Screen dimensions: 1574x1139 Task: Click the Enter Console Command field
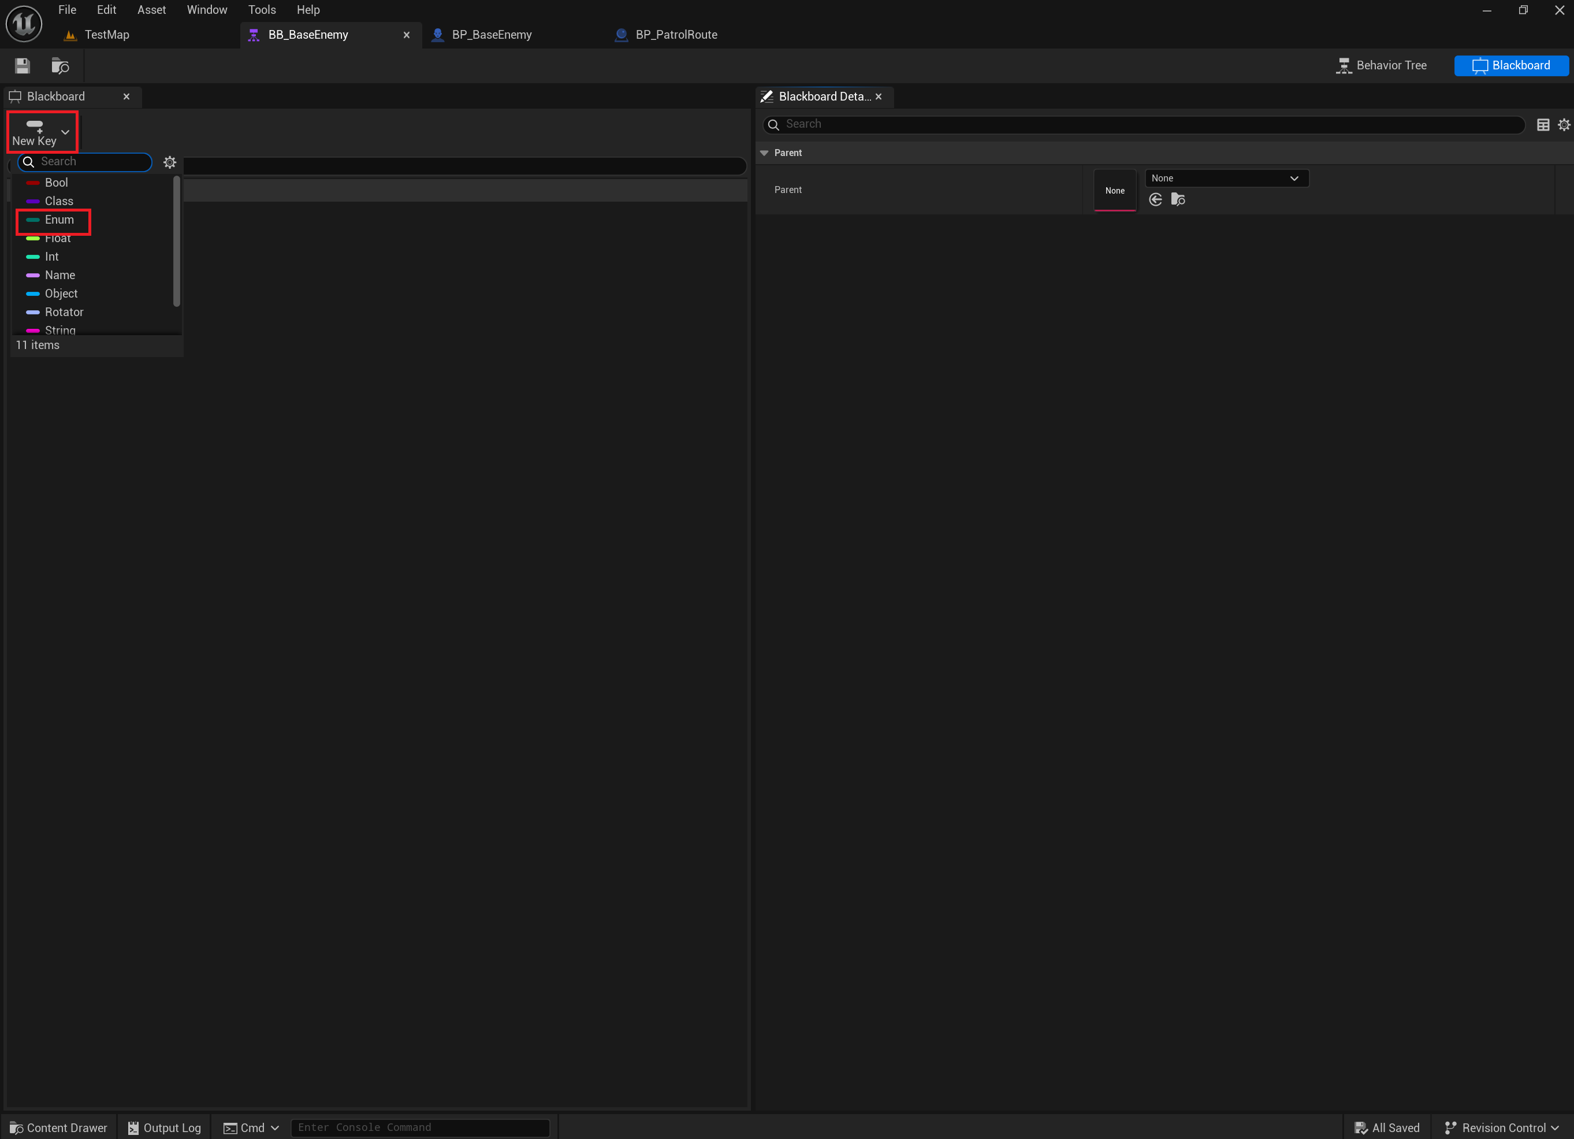[420, 1128]
